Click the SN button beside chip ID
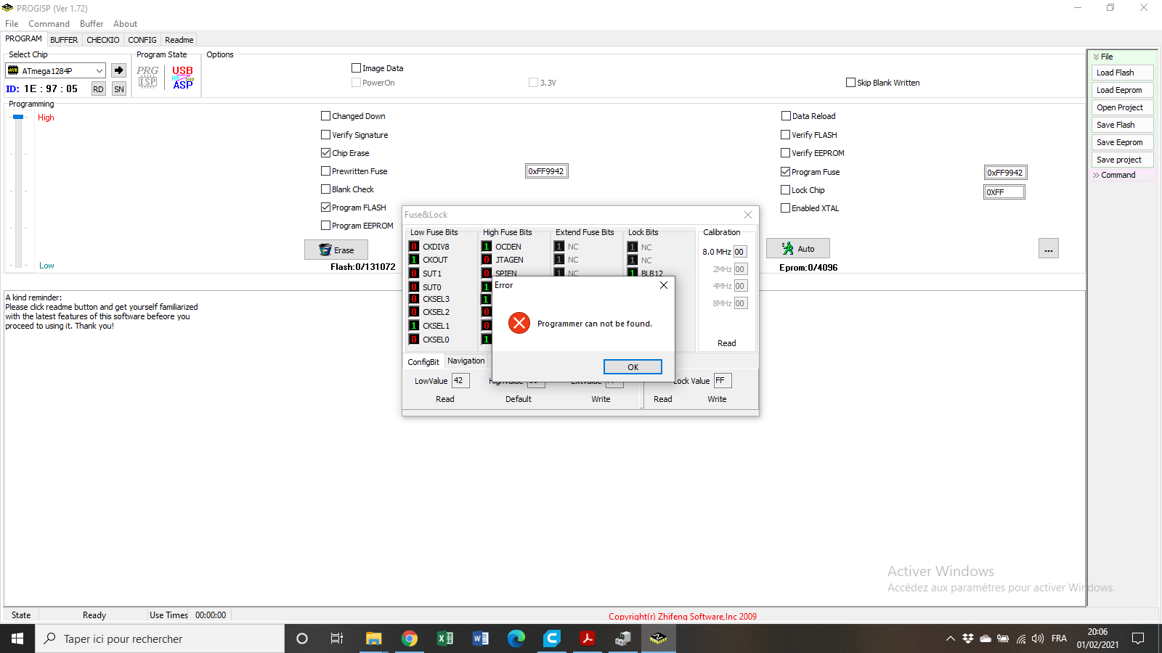The height and width of the screenshot is (653, 1162). 119,89
